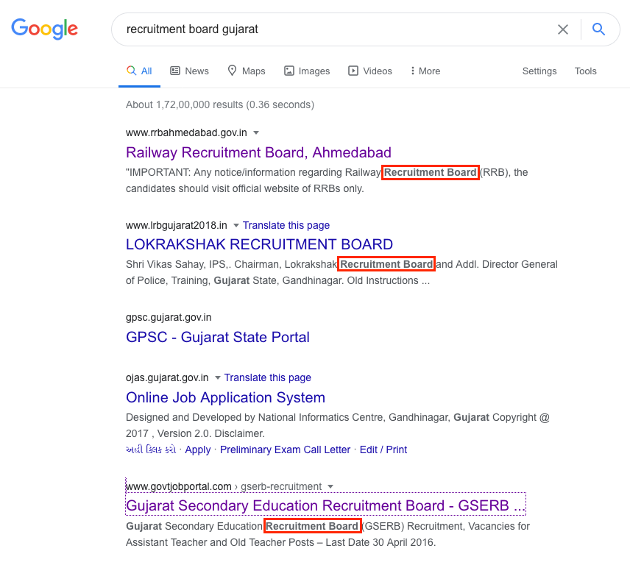This screenshot has height=565, width=630.
Task: Open Railway Recruitment Board, Ahmedabad result
Action: click(x=258, y=153)
